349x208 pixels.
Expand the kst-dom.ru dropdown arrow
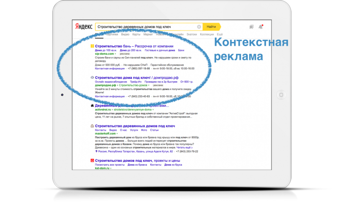pyautogui.click(x=111, y=168)
